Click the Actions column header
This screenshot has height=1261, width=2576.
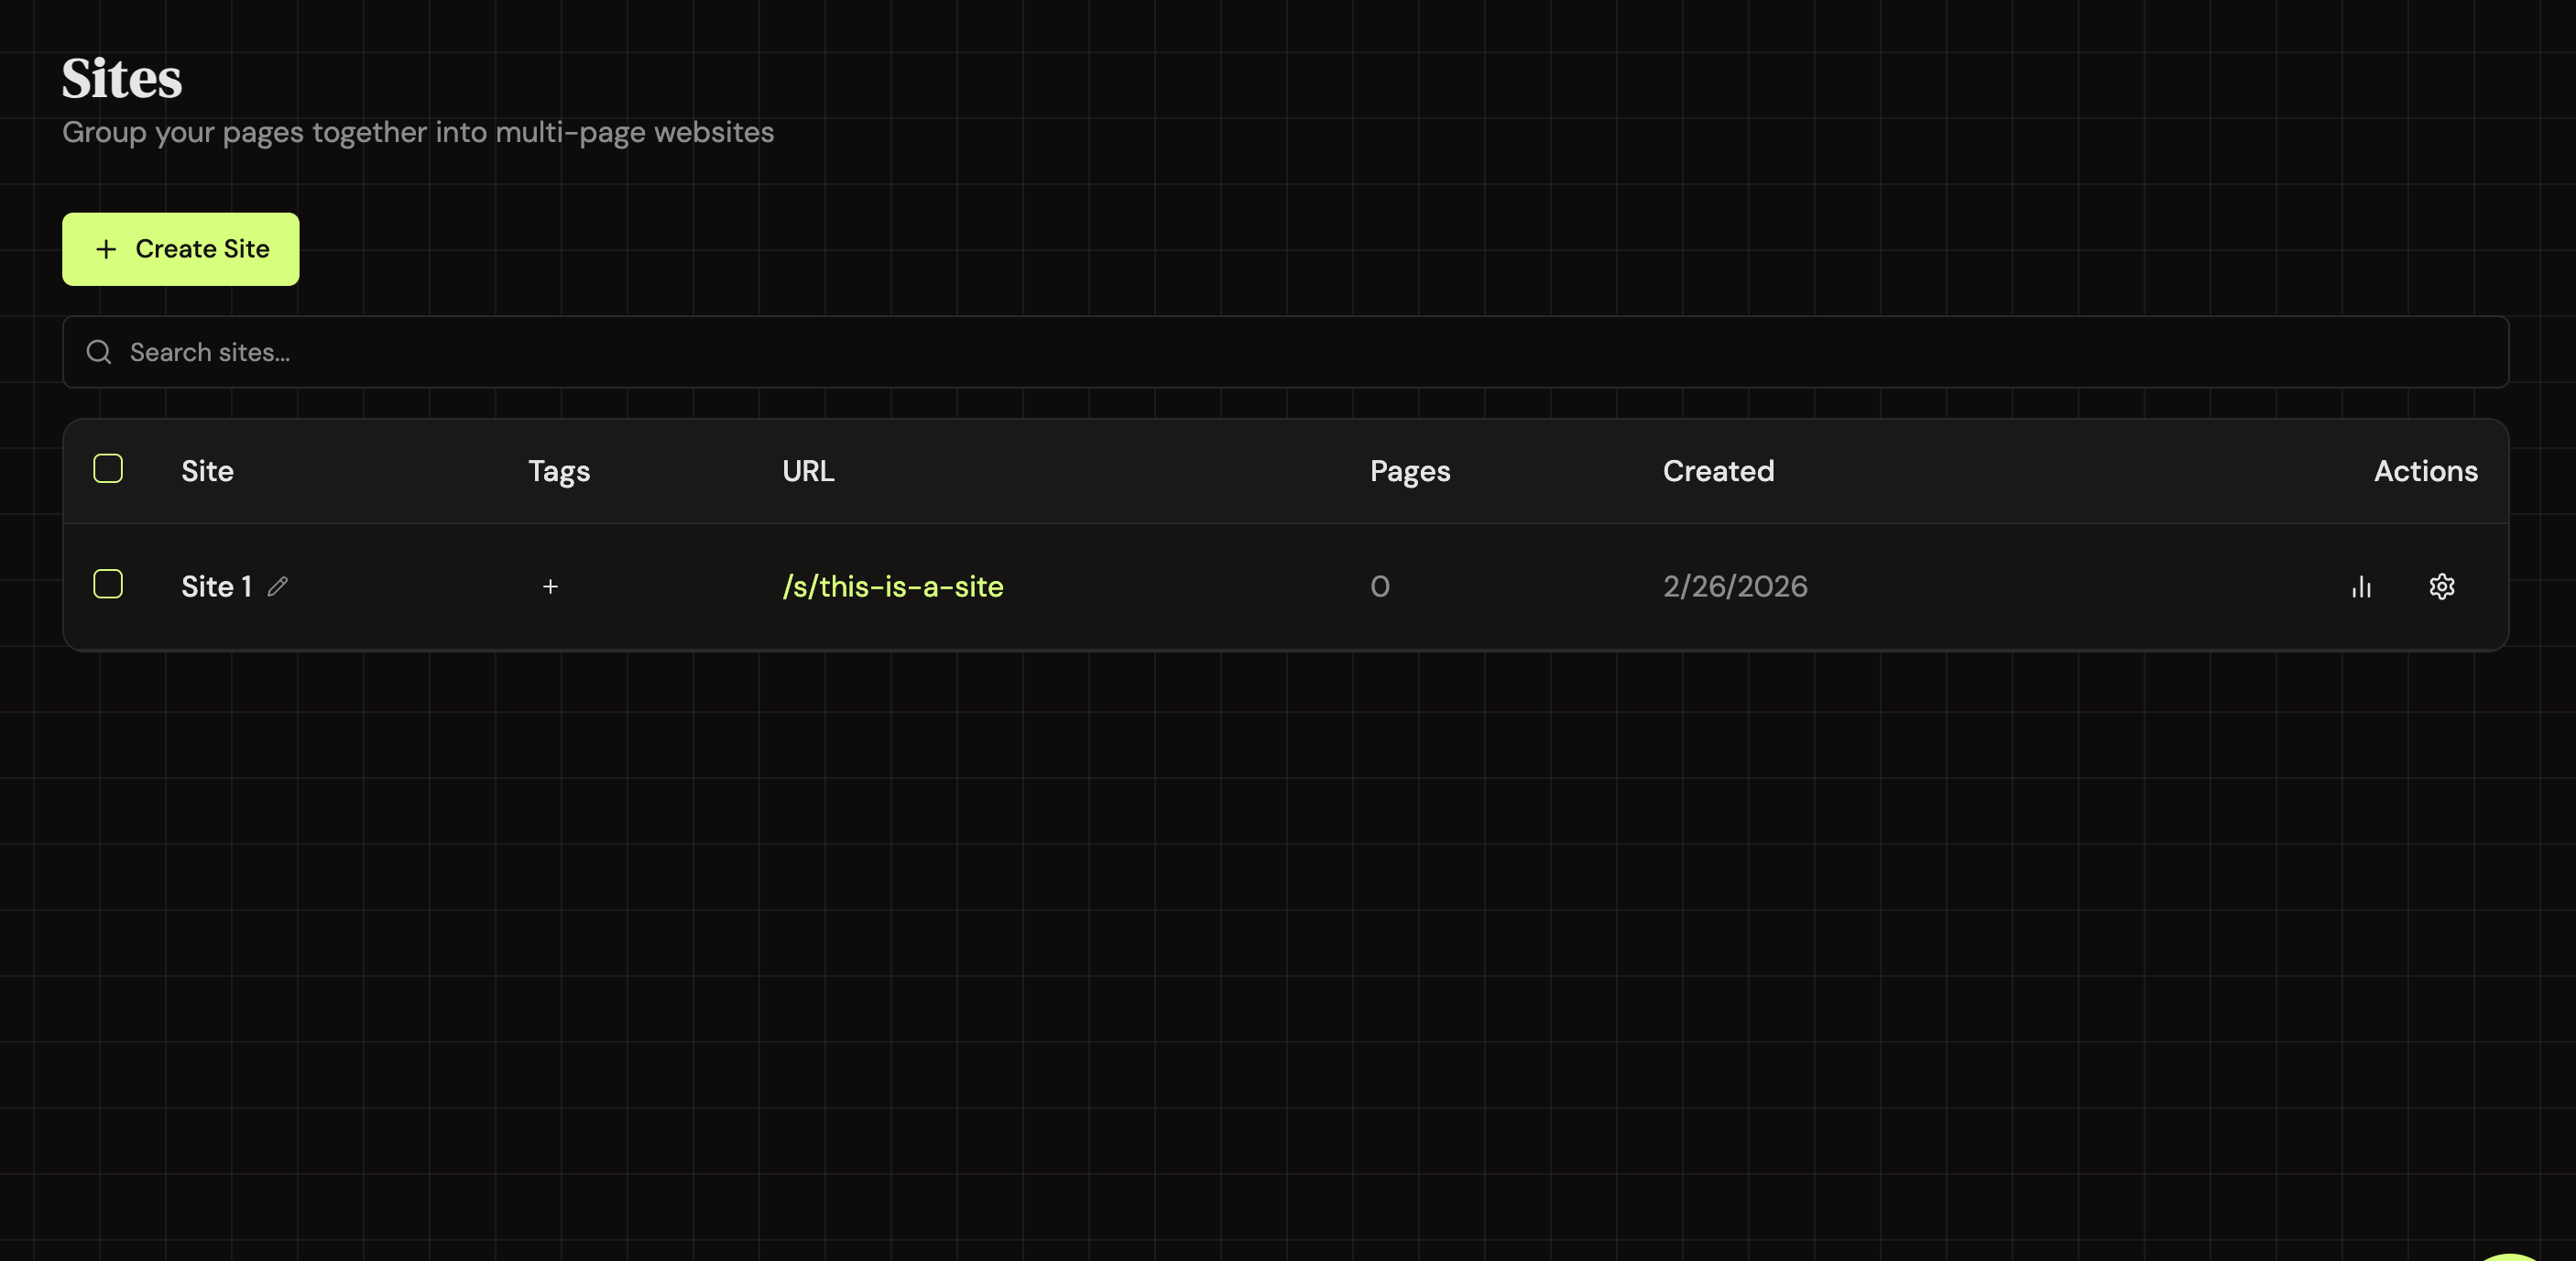(2426, 471)
